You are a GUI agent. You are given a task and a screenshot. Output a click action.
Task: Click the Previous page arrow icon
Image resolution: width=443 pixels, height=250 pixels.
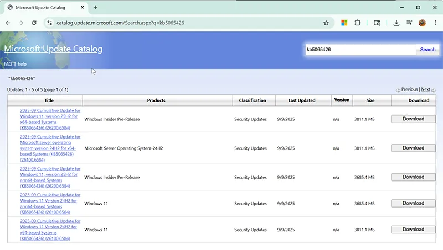click(x=398, y=90)
